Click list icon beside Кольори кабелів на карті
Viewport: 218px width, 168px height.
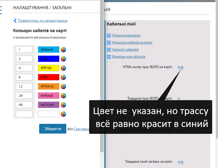click(x=109, y=43)
